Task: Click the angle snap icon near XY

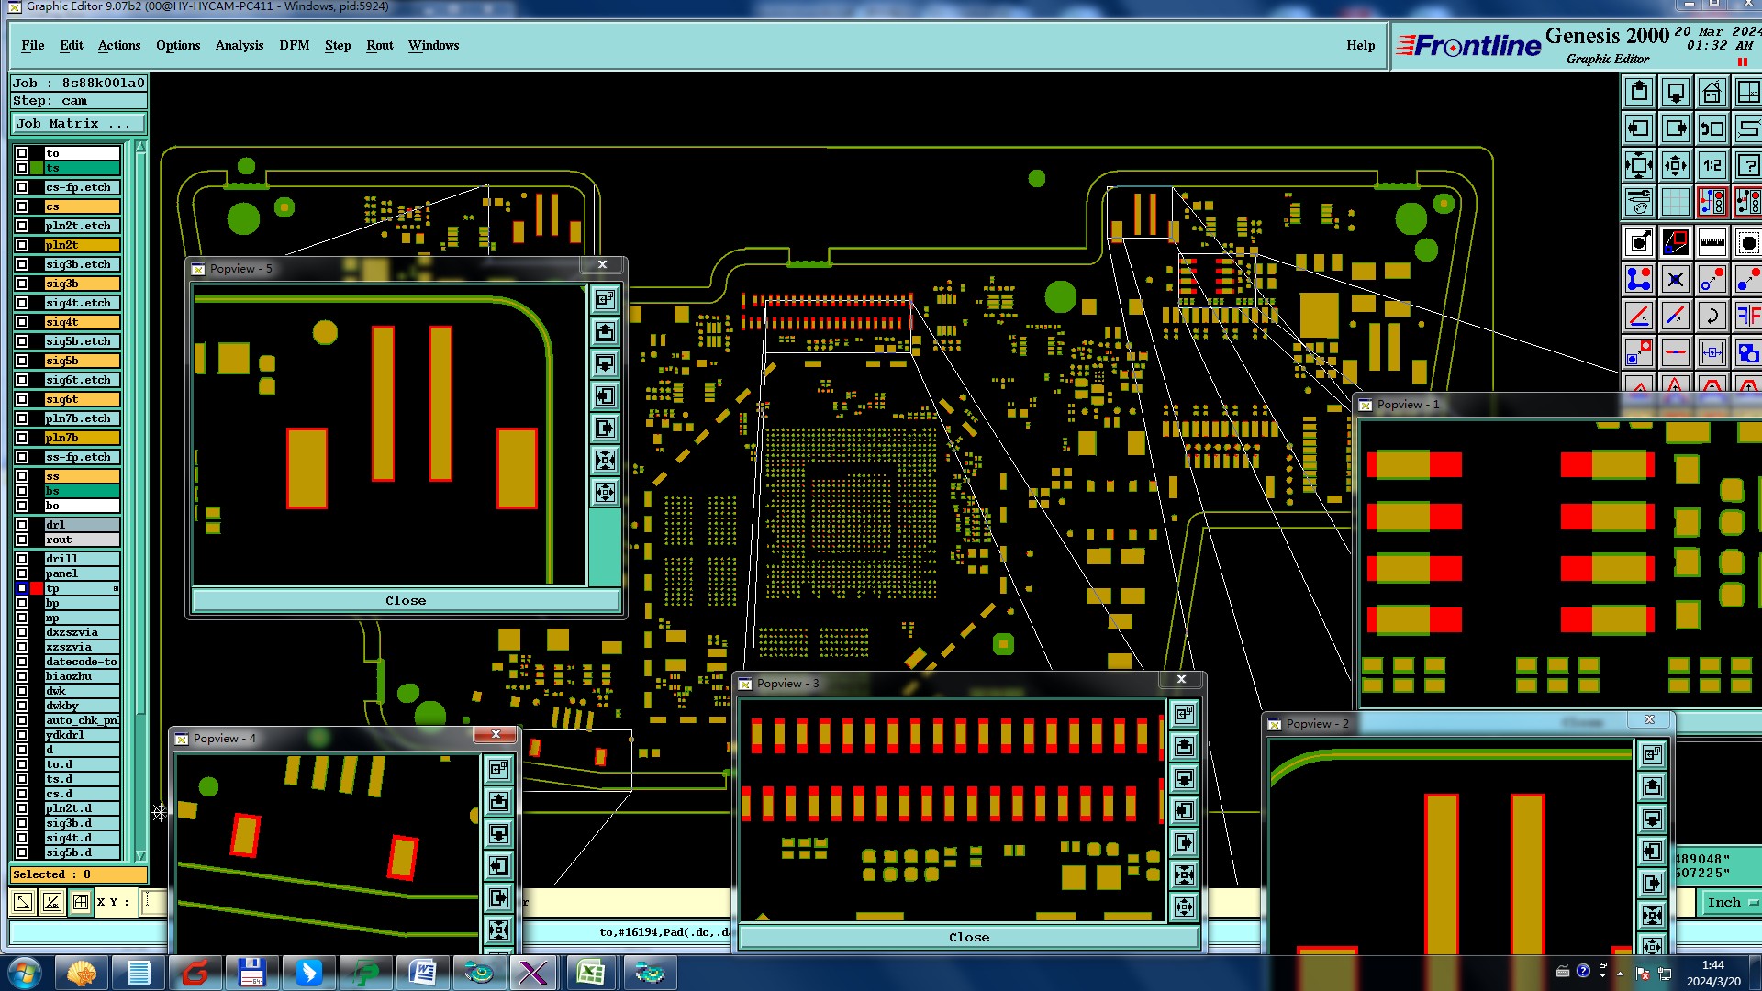Action: (52, 902)
